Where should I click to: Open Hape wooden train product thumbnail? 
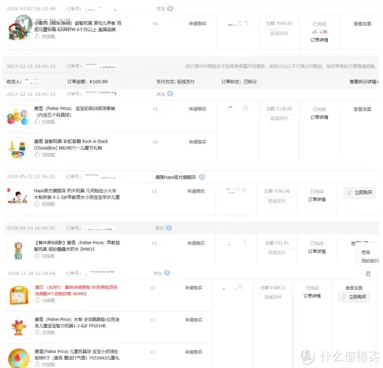[18, 198]
